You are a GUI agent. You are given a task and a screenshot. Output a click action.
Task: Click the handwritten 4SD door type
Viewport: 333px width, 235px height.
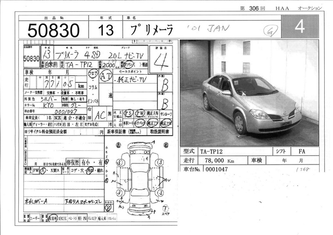coord(92,55)
